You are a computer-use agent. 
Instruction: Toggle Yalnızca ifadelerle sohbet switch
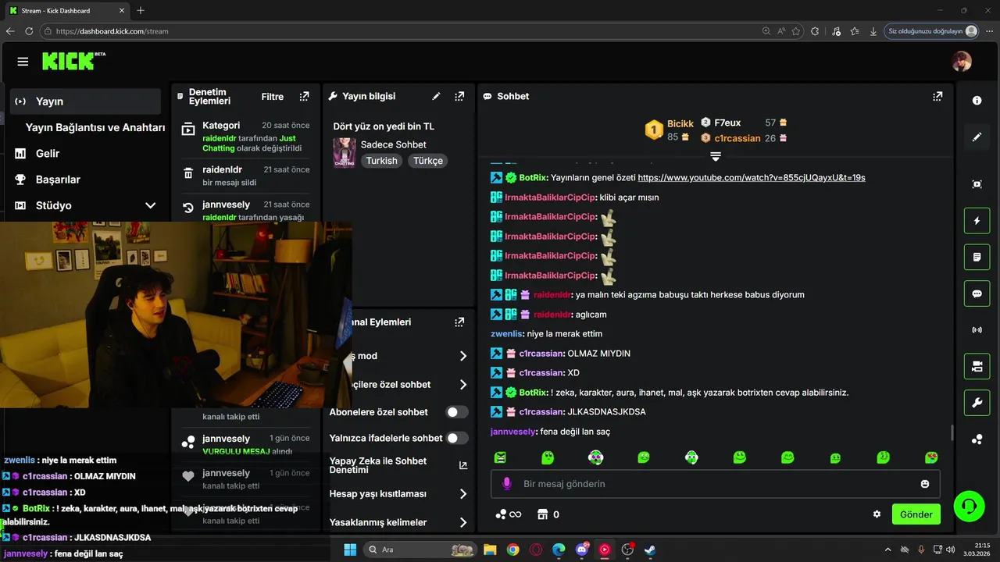pyautogui.click(x=457, y=438)
